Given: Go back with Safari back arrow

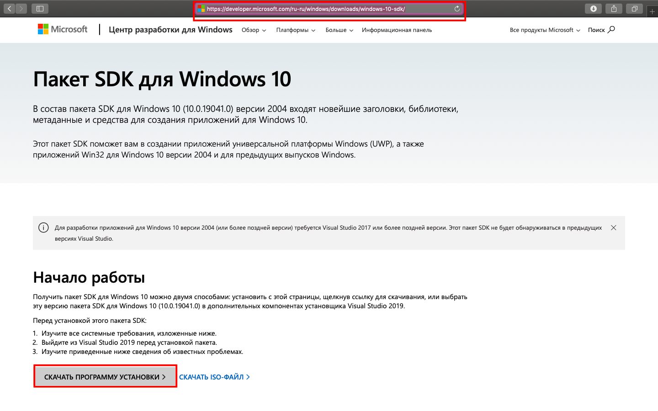Looking at the screenshot, I should (x=9, y=9).
